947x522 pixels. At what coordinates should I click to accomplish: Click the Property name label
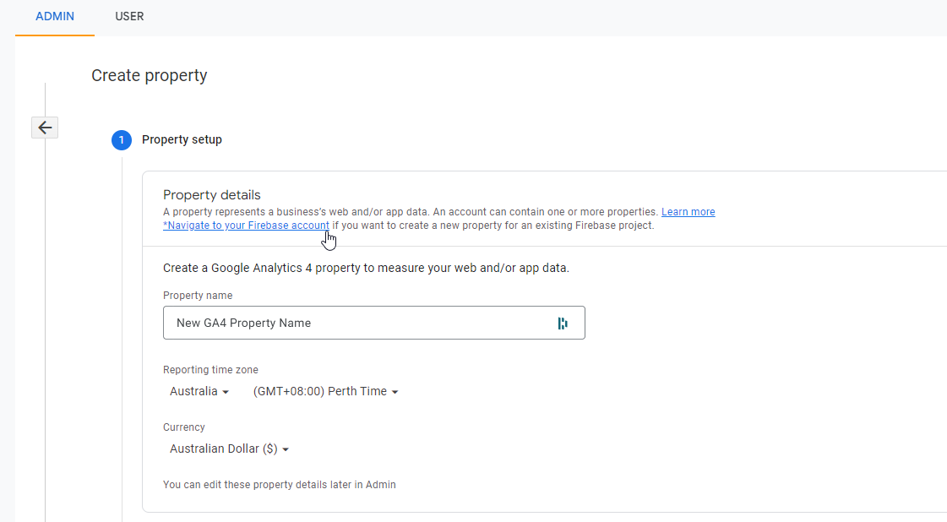coord(198,296)
